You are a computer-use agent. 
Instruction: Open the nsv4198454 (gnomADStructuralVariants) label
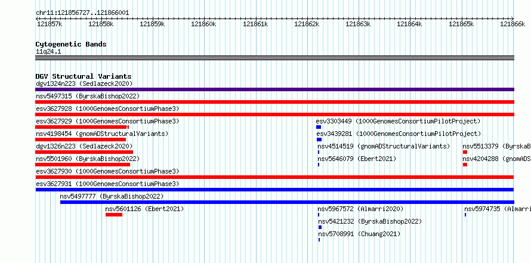tap(102, 134)
